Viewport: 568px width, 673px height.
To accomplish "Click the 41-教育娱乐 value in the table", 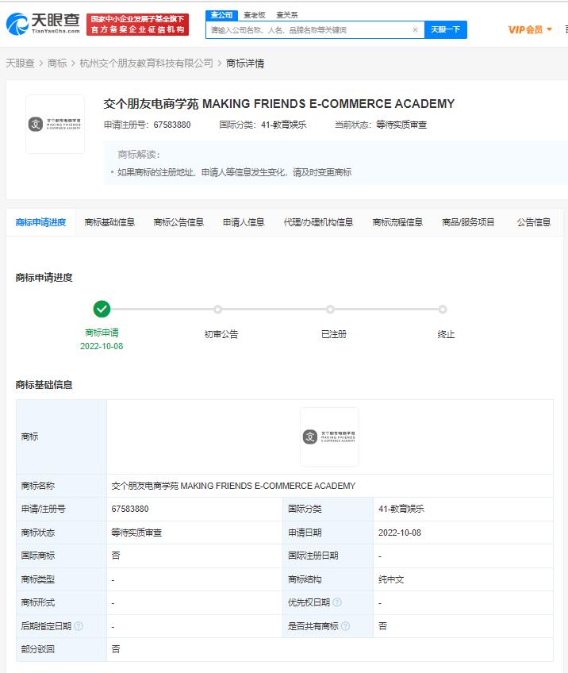I will (401, 509).
